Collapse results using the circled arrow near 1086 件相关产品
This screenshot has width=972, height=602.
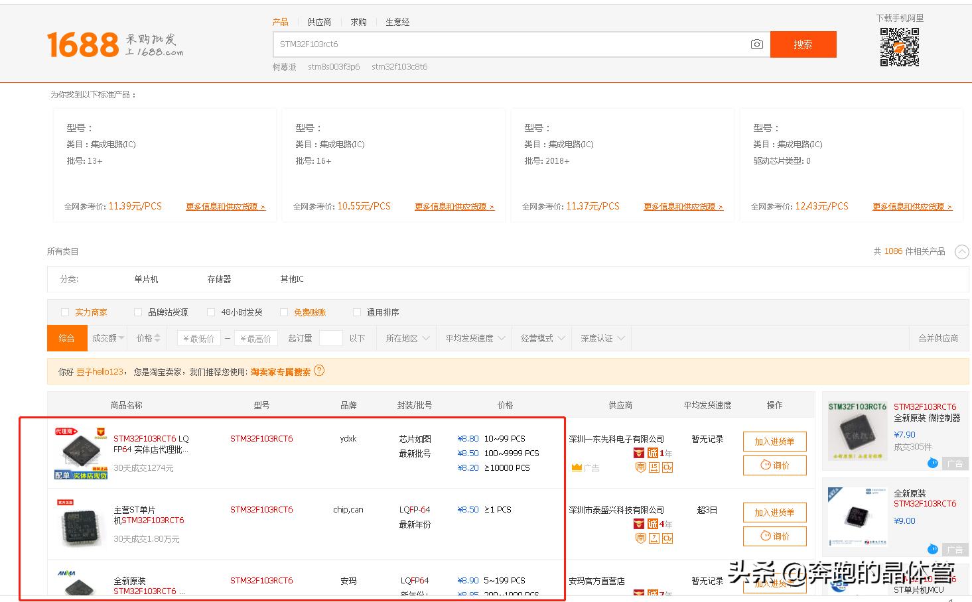tap(961, 252)
